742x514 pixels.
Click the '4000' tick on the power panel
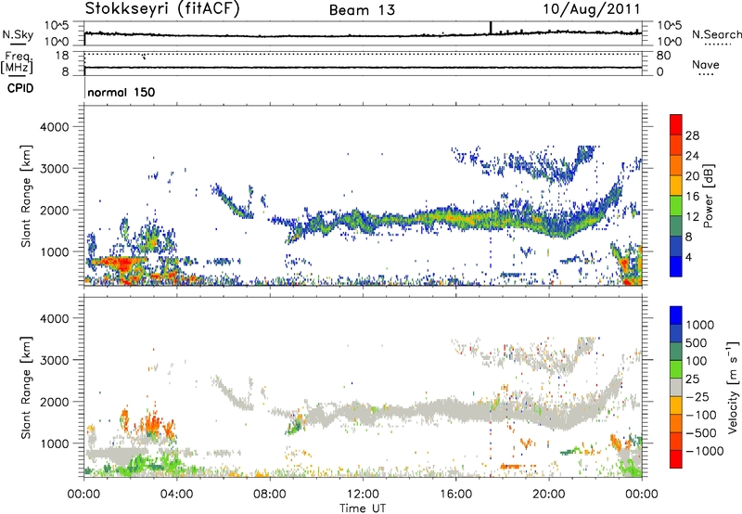[x=55, y=127]
